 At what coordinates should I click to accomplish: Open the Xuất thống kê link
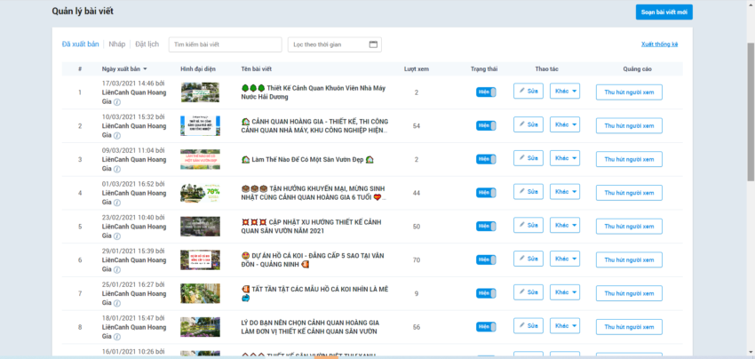[659, 44]
